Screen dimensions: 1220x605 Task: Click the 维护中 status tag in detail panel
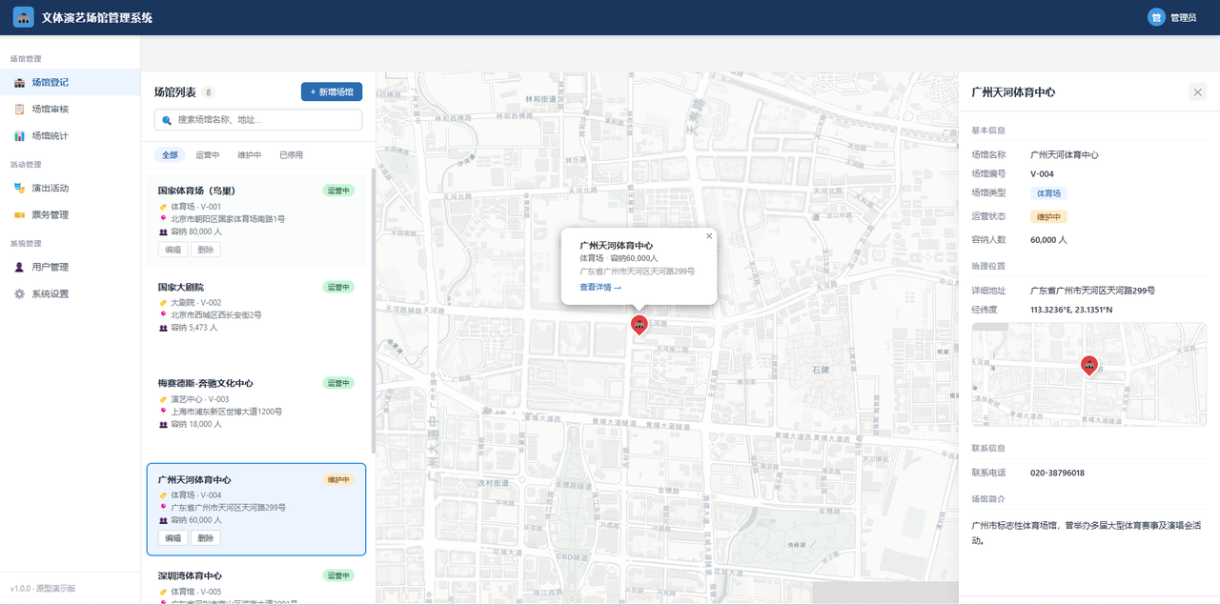pos(1048,216)
